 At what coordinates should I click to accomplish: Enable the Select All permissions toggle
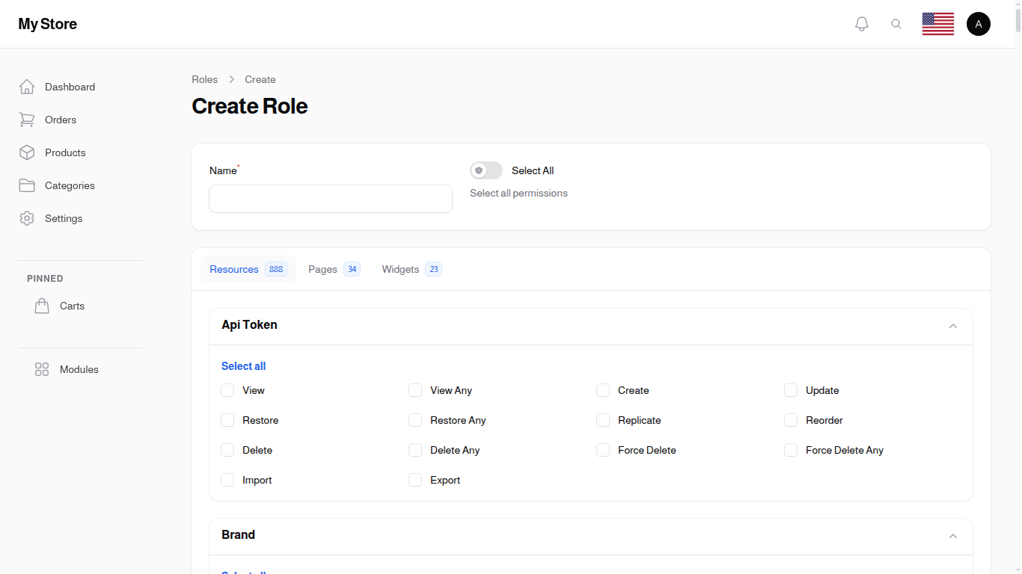[x=486, y=170]
